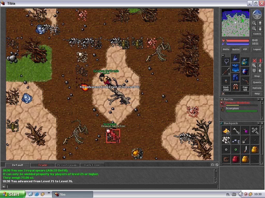Click the throwing stars stack in Backpack
The image size is (265, 198).
pyautogui.click(x=255, y=131)
